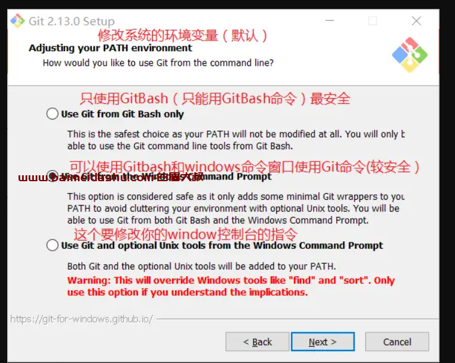The width and height of the screenshot is (455, 363).
Task: Proceed using the "Next >" button
Action: pyautogui.click(x=323, y=342)
